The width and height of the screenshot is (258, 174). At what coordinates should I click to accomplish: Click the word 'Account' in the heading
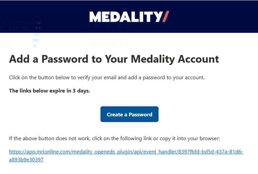coord(198,59)
